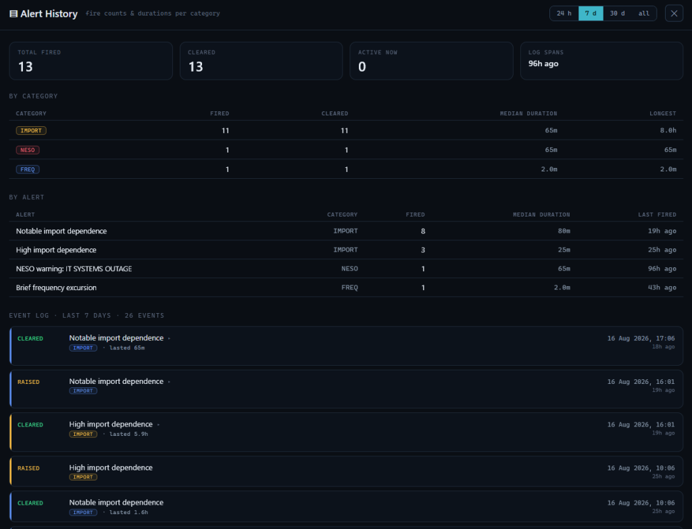Open the Total Fired stat card

coord(91,61)
